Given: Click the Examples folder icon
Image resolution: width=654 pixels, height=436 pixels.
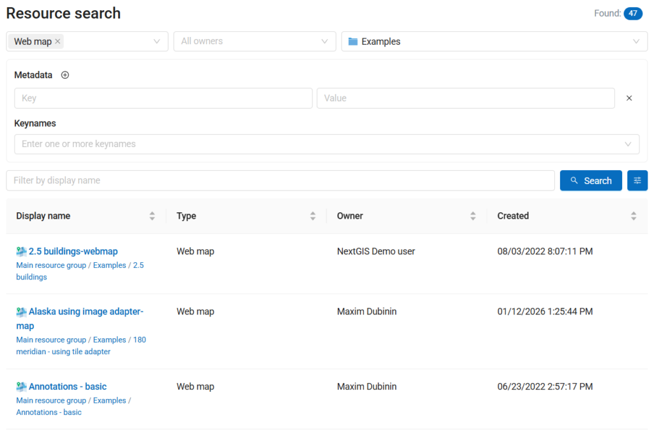Looking at the screenshot, I should [353, 42].
